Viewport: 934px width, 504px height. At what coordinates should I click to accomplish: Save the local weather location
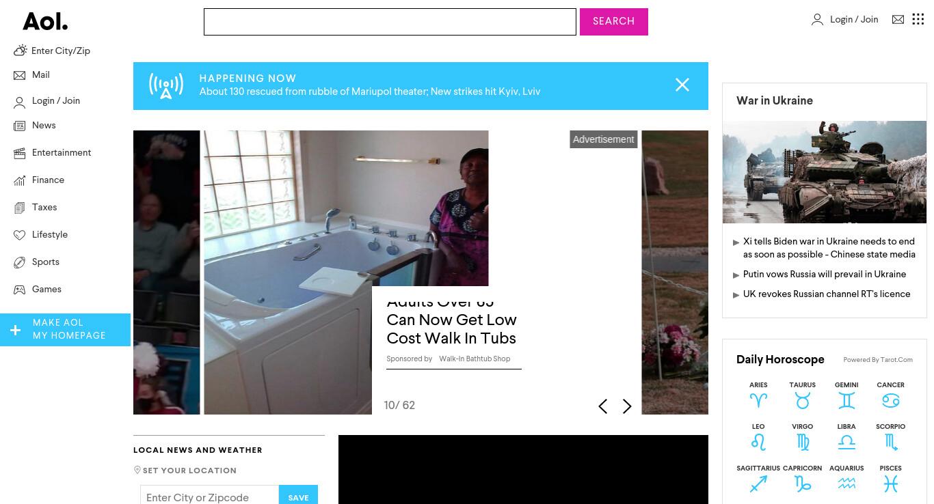pyautogui.click(x=298, y=496)
